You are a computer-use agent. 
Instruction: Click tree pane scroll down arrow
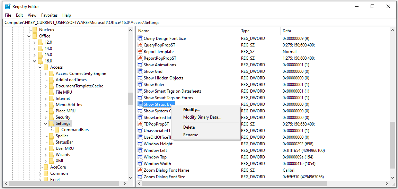click(x=131, y=178)
